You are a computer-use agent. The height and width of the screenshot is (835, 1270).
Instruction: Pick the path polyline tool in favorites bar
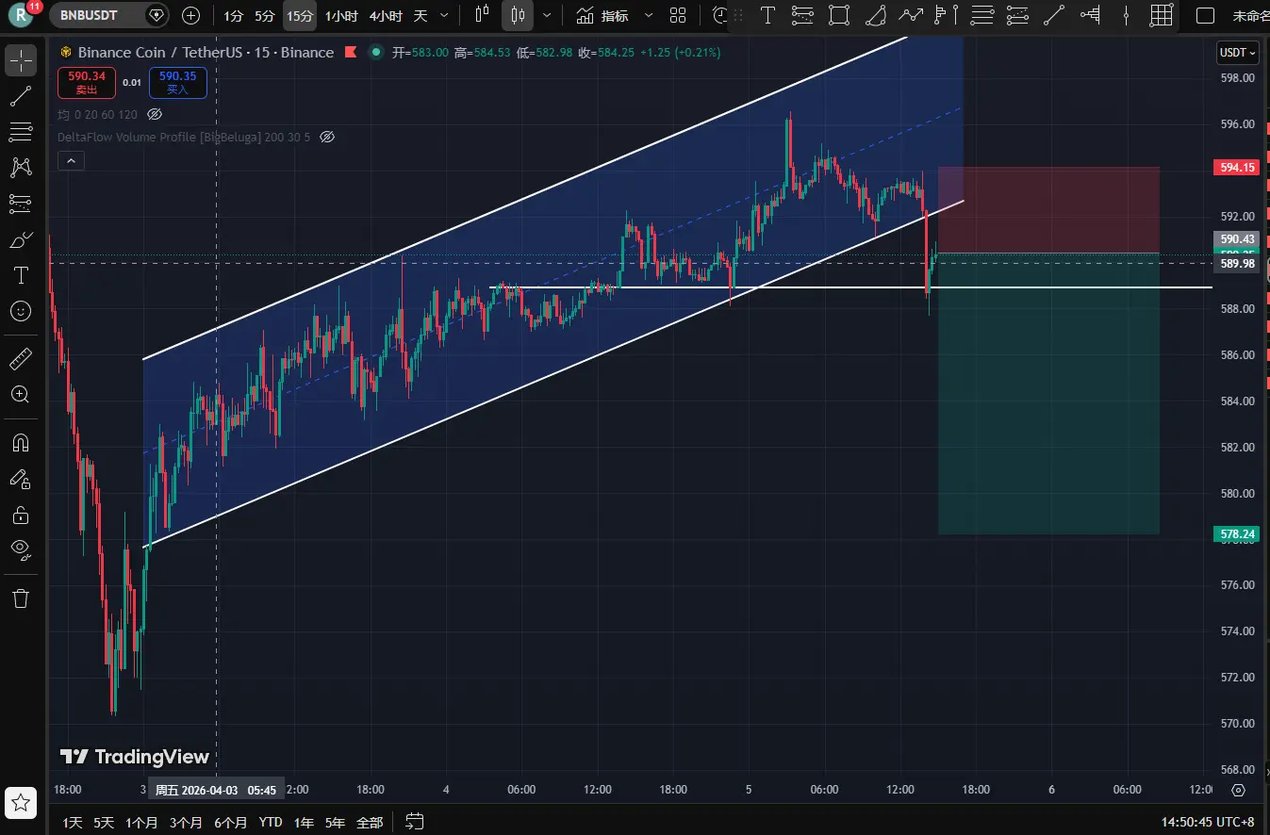click(x=911, y=15)
